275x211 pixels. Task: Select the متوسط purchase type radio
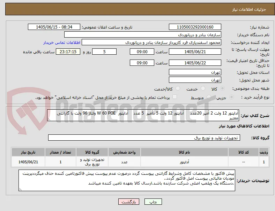[x=209, y=97]
